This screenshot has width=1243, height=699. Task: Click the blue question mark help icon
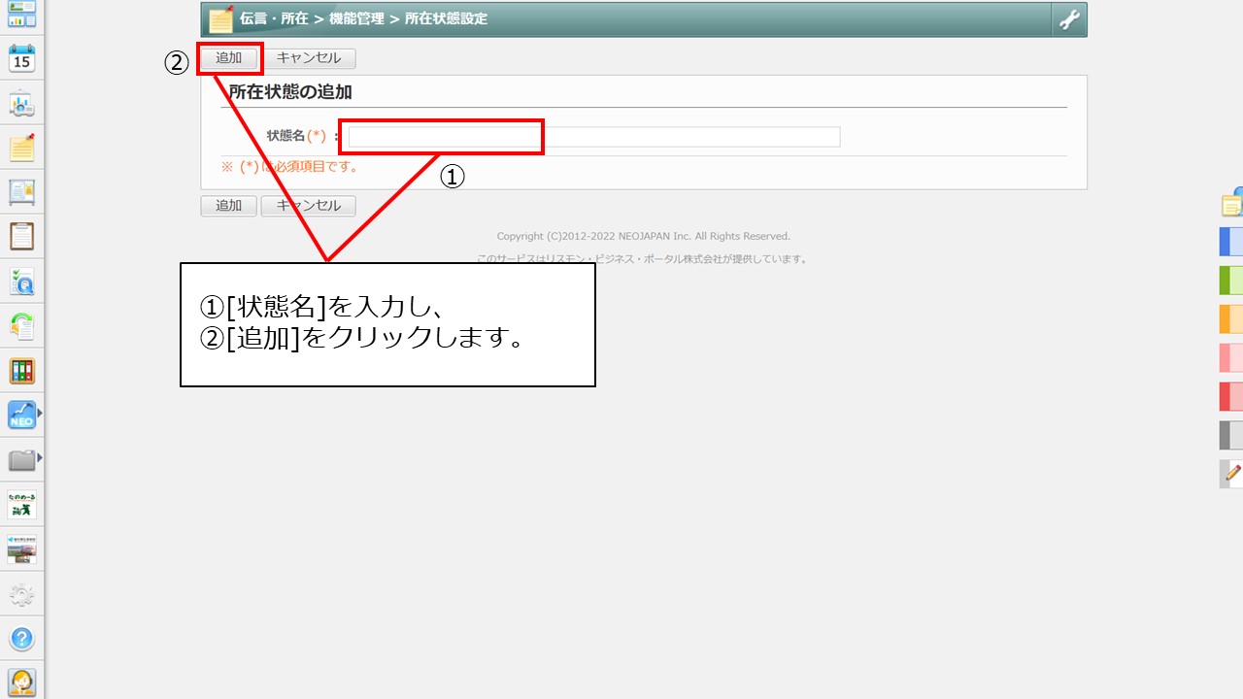tap(21, 639)
